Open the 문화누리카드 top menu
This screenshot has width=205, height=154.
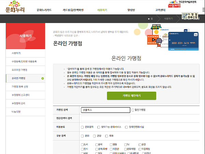click(44, 10)
